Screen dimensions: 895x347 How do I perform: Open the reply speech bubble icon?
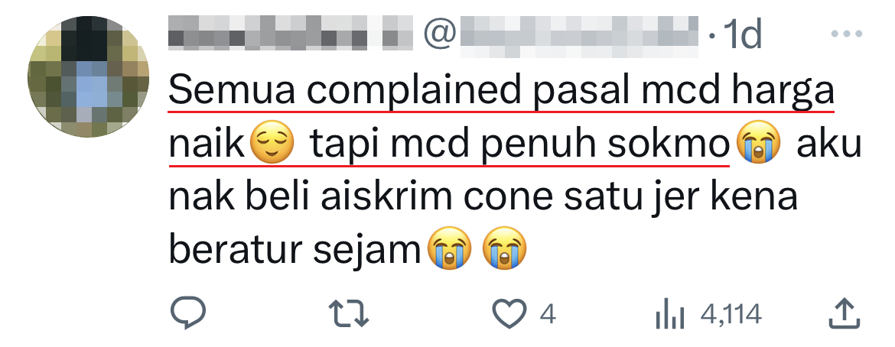[x=187, y=314]
